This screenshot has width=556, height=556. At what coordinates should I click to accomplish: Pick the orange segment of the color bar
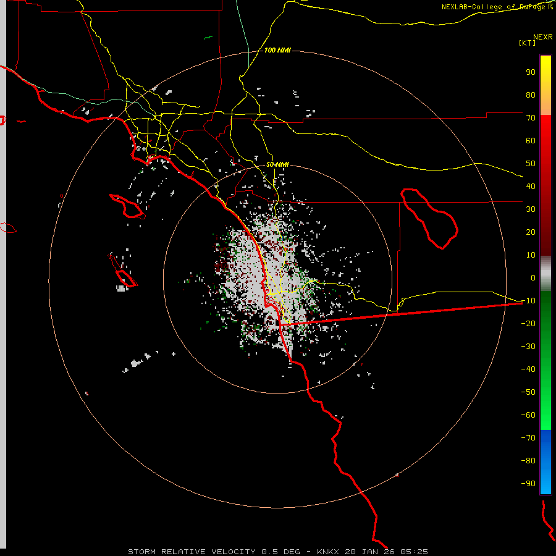[545, 103]
